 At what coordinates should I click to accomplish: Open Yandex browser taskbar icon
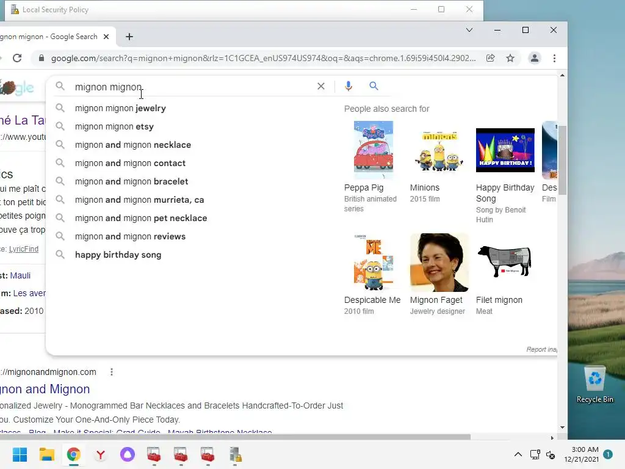click(x=101, y=454)
